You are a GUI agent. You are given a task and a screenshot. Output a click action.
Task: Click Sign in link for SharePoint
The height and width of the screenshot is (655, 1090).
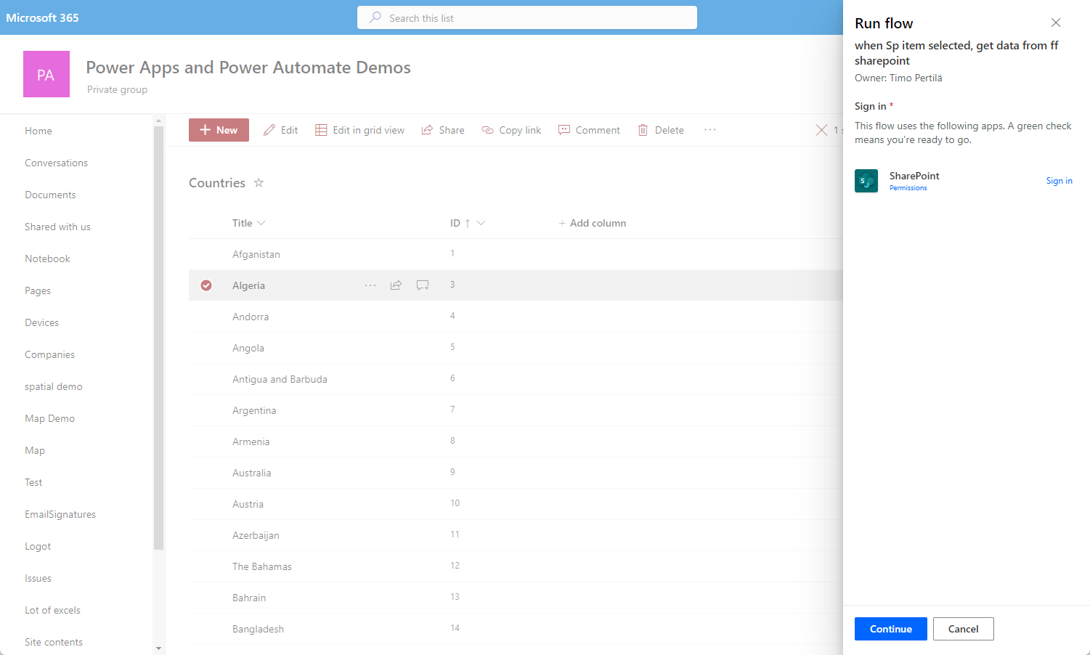click(x=1059, y=181)
